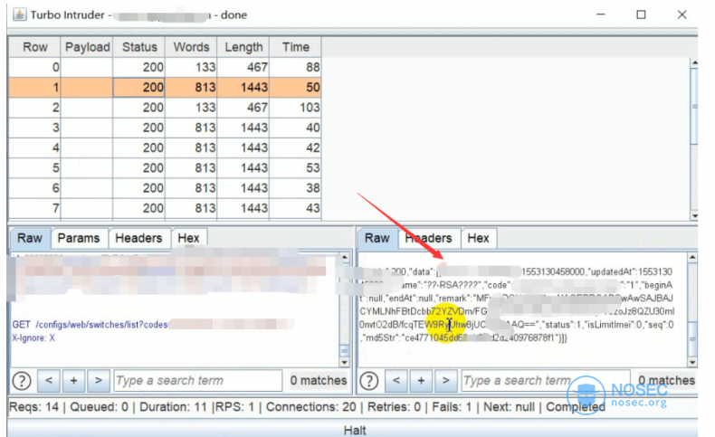Click the Turbo Intruder window icon

[x=20, y=14]
